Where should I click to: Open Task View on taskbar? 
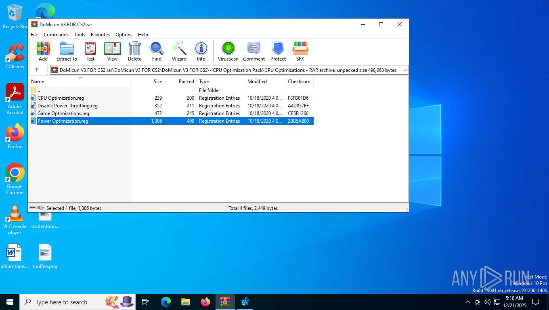(x=145, y=302)
